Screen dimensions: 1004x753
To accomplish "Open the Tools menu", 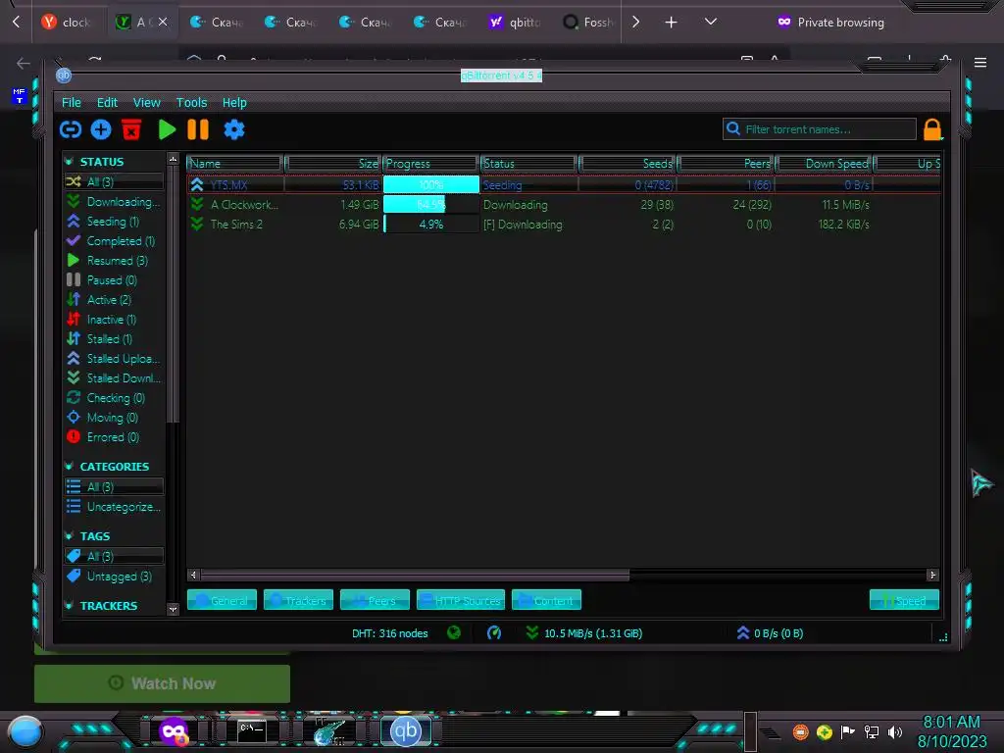I will (x=191, y=102).
